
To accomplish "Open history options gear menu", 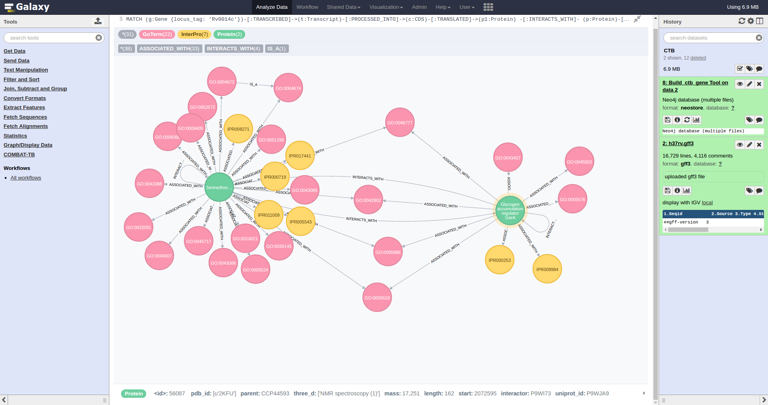I will pyautogui.click(x=750, y=21).
